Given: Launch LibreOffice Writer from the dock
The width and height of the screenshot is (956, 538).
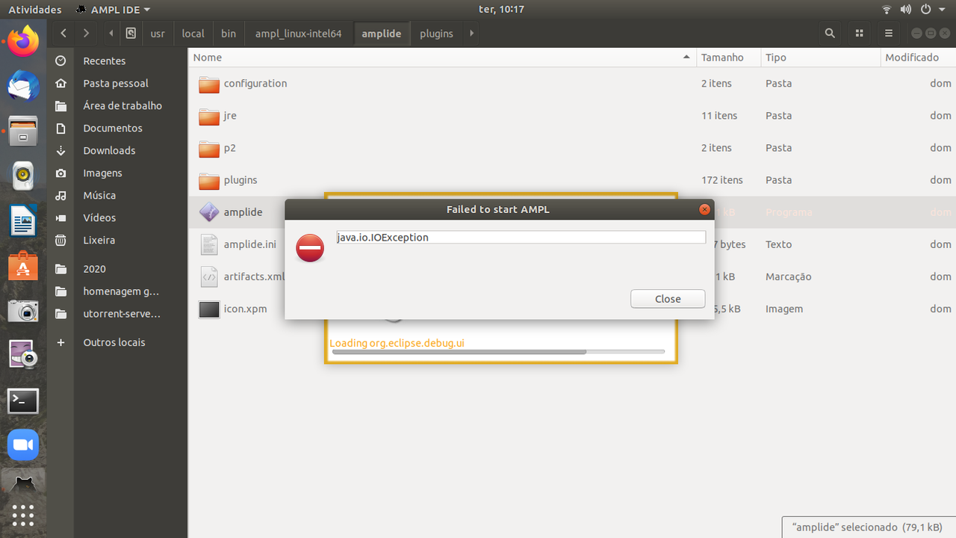Looking at the screenshot, I should 23,221.
